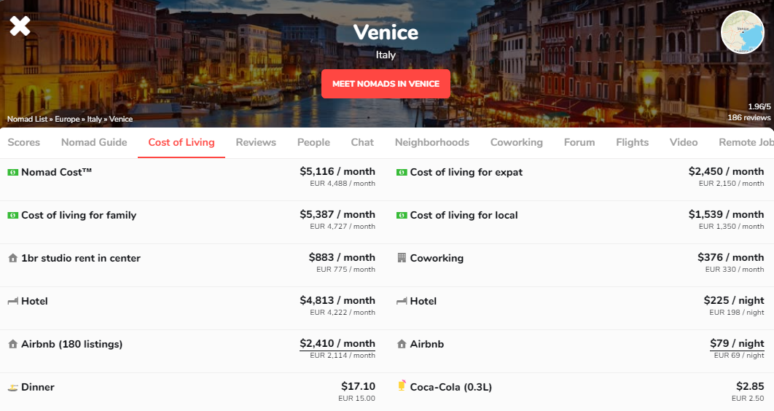Screen dimensions: 774x411
Task: Click the $2,410 / month Airbnb price link
Action: pyautogui.click(x=337, y=343)
